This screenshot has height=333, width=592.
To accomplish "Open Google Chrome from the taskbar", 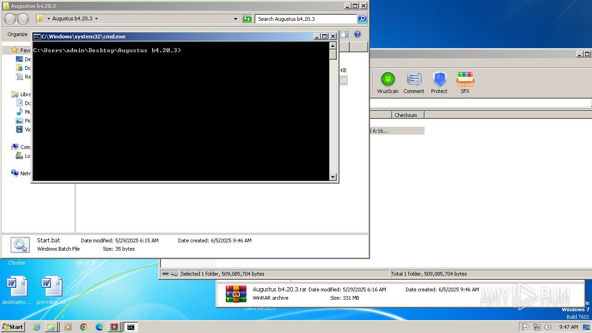I will coord(84,327).
